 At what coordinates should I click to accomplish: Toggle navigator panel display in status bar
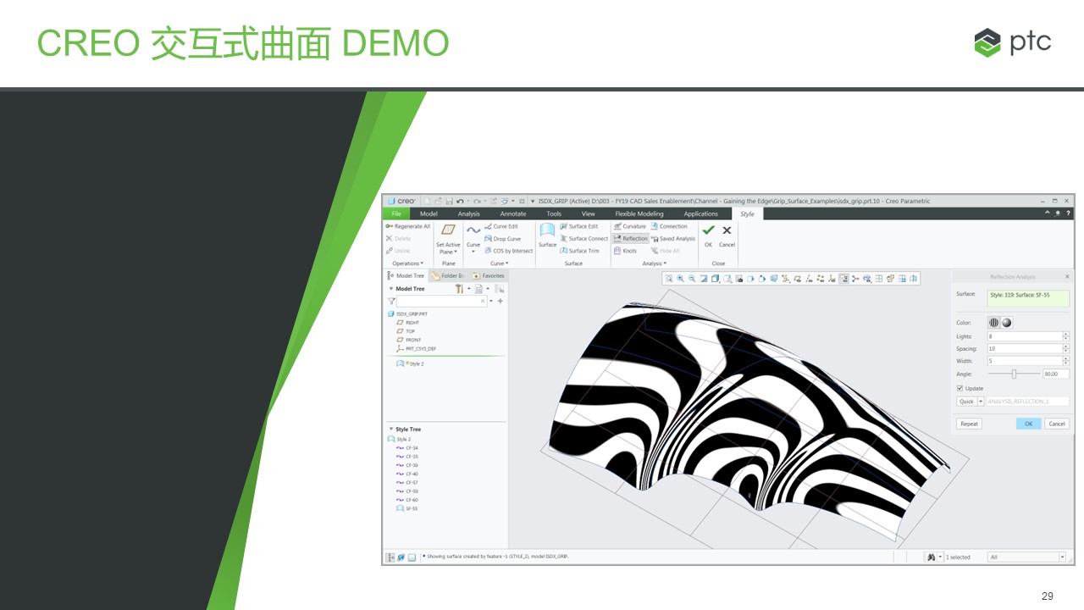[x=390, y=557]
